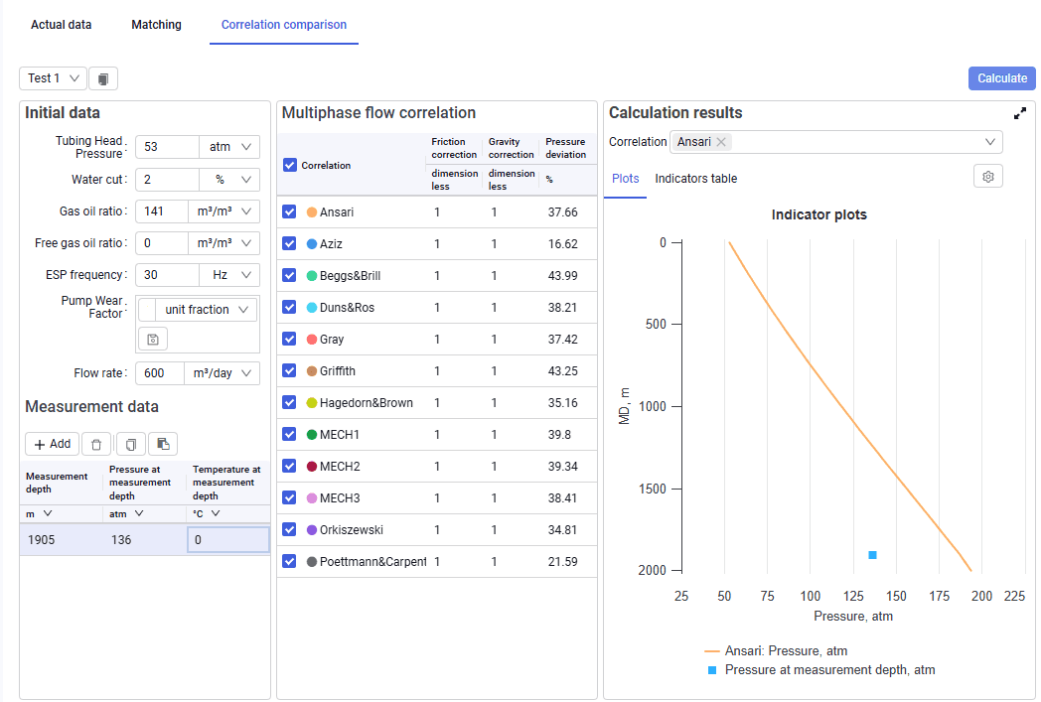Uncheck the Ansari correlation
Viewport: 1041px width, 702px height.
point(289,211)
